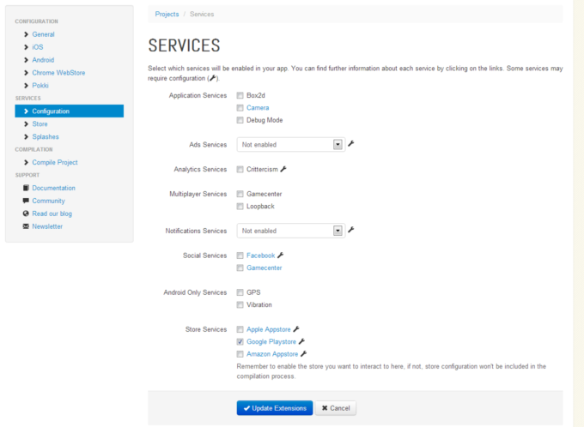Tick the Amazon Appstore checkbox

click(240, 354)
